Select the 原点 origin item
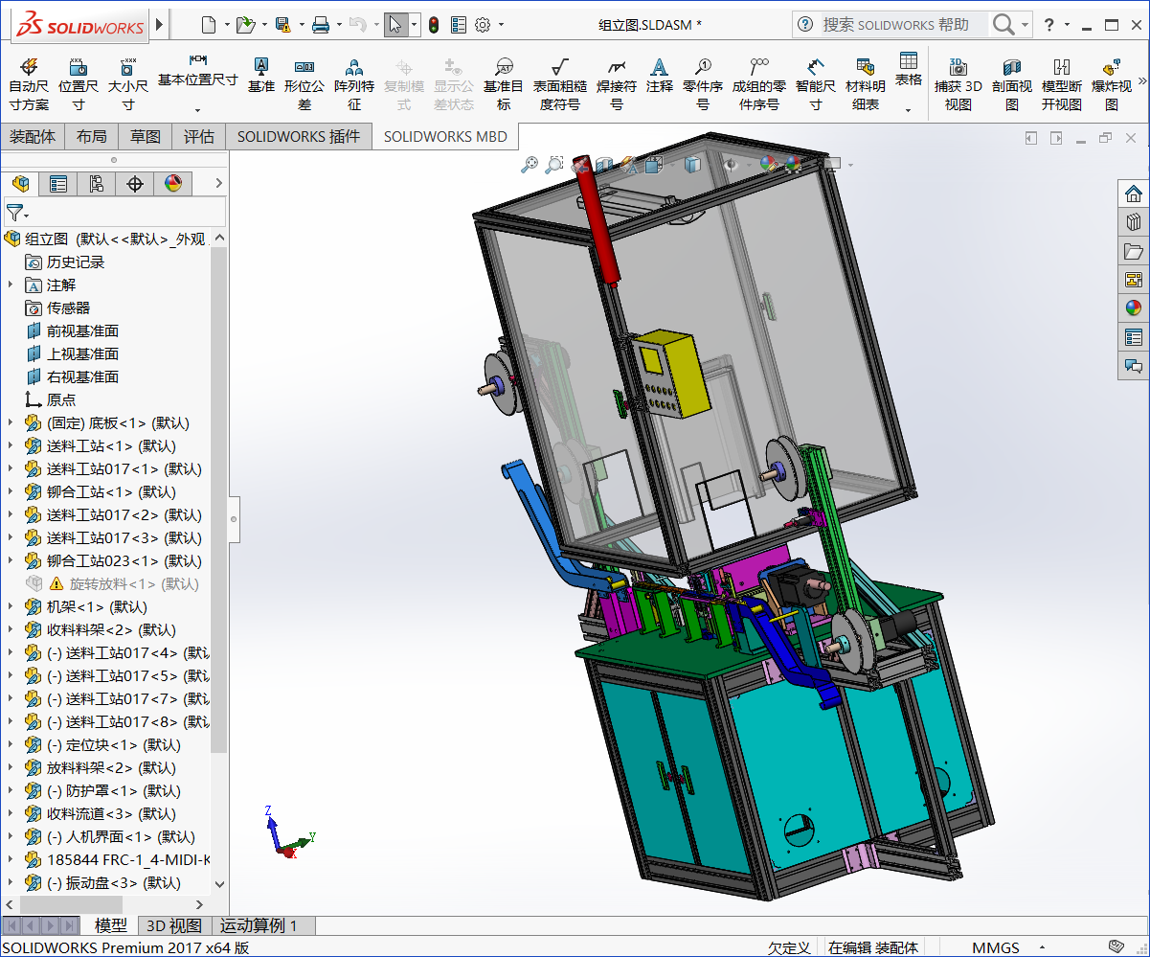1150x957 pixels. (x=61, y=399)
